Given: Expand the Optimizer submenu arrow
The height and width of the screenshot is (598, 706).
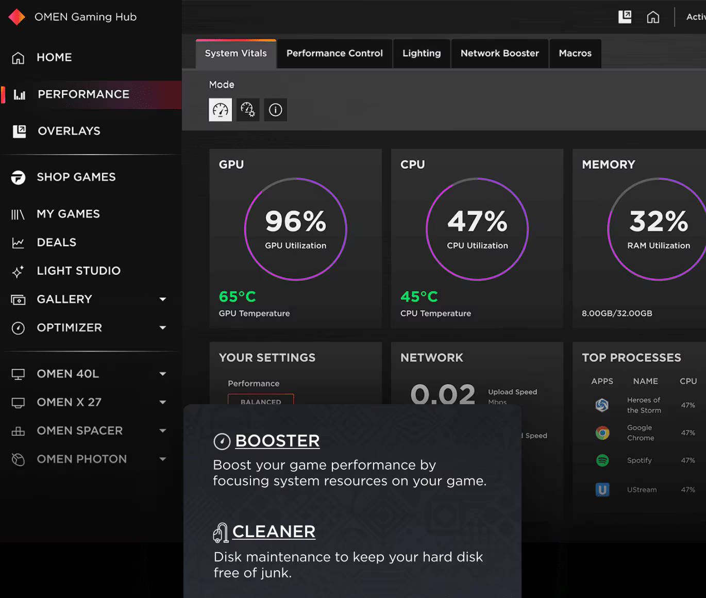Looking at the screenshot, I should point(163,328).
